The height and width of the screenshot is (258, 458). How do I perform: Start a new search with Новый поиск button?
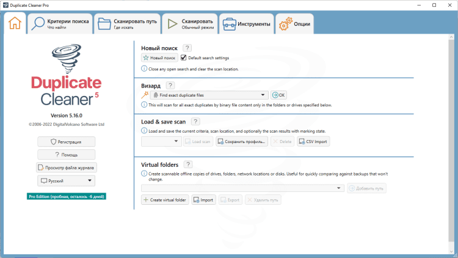(x=159, y=57)
